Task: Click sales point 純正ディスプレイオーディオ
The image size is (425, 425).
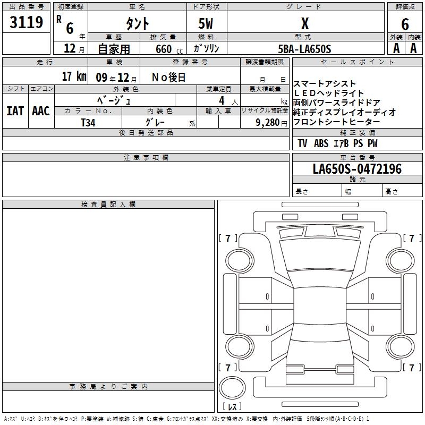Action: coord(344,112)
